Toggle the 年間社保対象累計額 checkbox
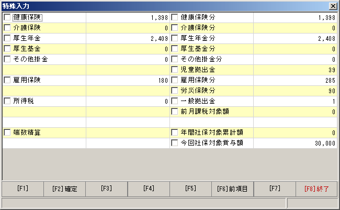 (175, 132)
